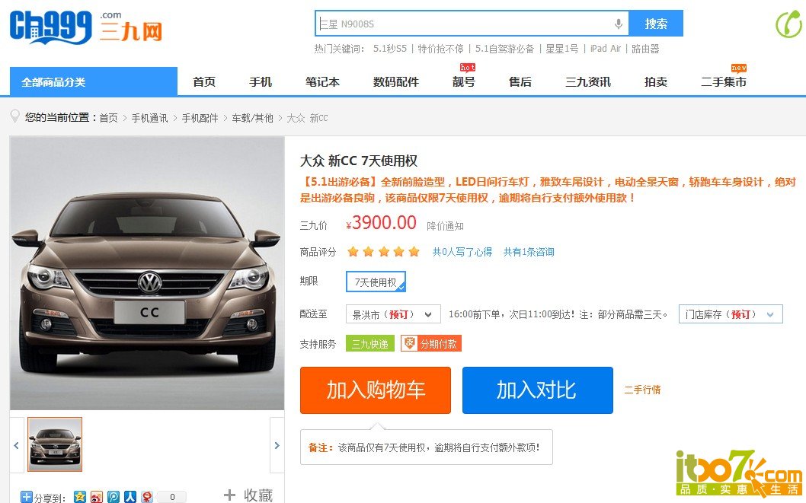Open the 拍卖 navigation tab
806x503 pixels.
coord(656,81)
